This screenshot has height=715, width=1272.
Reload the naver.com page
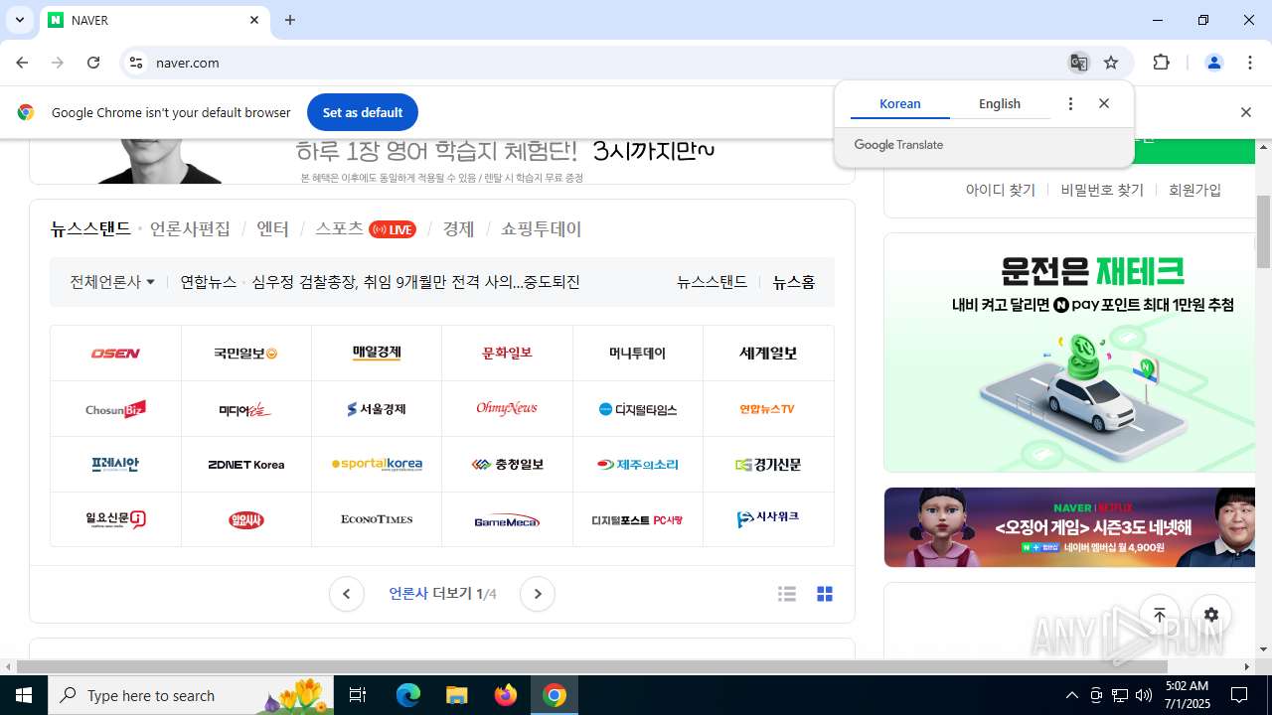(x=93, y=63)
